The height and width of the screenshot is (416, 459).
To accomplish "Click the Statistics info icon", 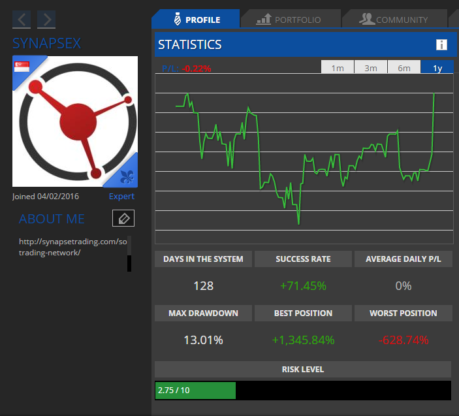I will point(442,45).
